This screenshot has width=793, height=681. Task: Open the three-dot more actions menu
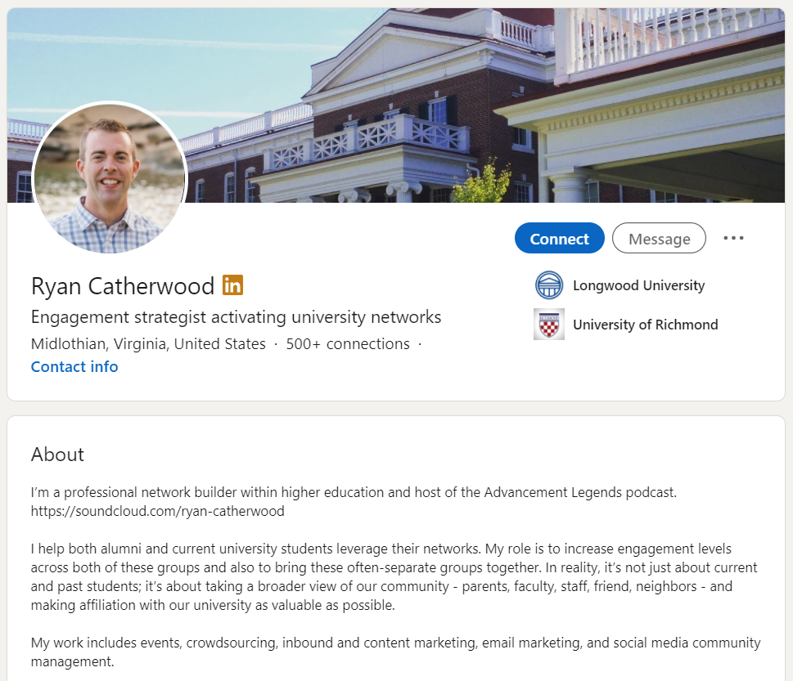pos(733,238)
